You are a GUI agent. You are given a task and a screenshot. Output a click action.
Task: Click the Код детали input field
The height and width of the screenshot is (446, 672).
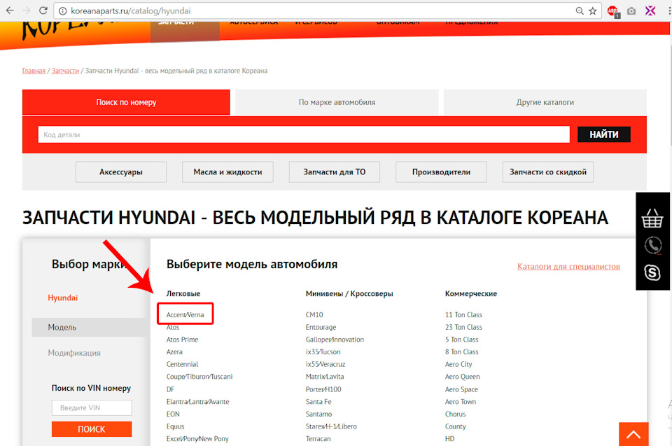tap(304, 134)
